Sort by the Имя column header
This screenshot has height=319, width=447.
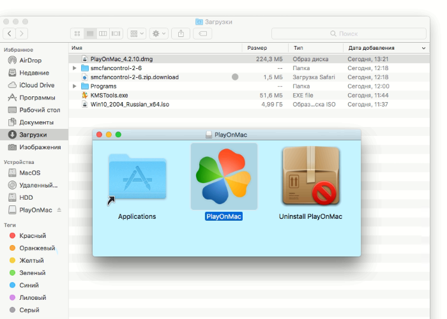(155, 48)
